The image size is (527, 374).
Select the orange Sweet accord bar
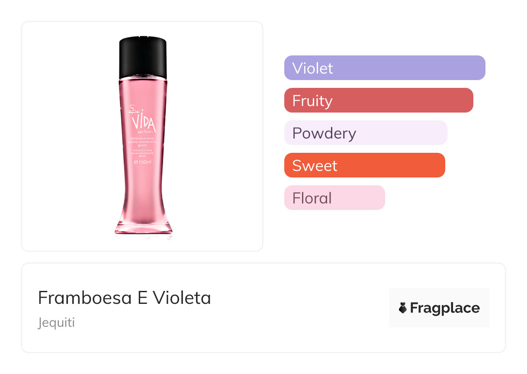coord(364,165)
